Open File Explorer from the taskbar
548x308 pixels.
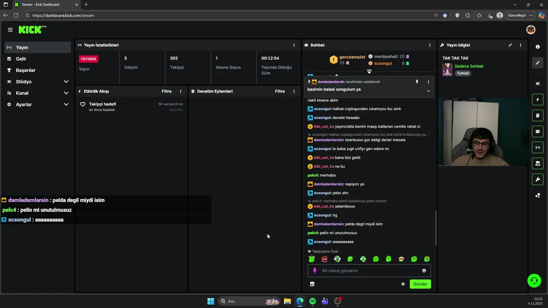pyautogui.click(x=287, y=301)
